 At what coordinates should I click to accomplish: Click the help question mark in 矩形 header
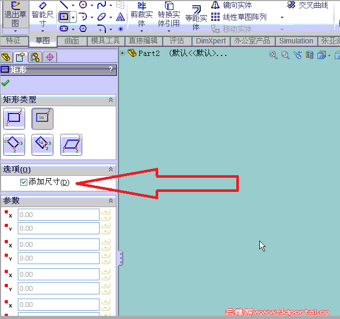pos(111,70)
